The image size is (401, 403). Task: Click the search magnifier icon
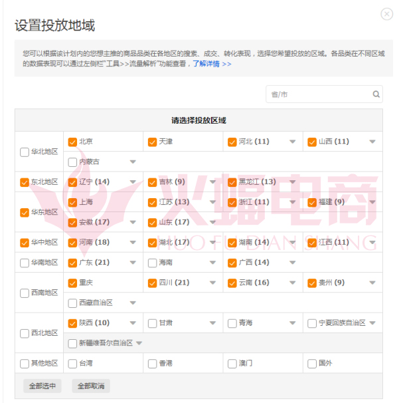click(x=376, y=94)
